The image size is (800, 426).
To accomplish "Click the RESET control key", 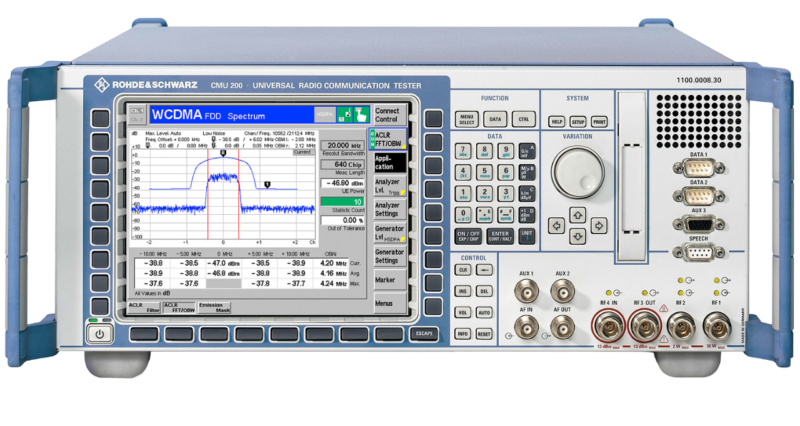I will point(484,334).
